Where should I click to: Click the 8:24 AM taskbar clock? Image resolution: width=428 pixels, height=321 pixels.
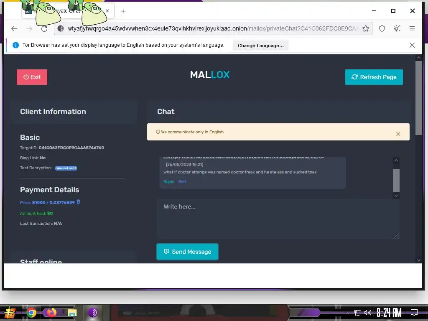(x=389, y=313)
